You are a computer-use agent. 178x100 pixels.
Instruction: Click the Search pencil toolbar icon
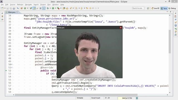(71, 8)
